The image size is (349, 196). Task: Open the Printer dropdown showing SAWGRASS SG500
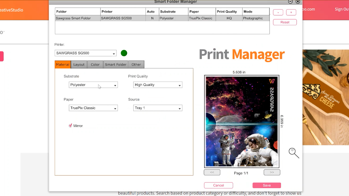click(x=86, y=53)
